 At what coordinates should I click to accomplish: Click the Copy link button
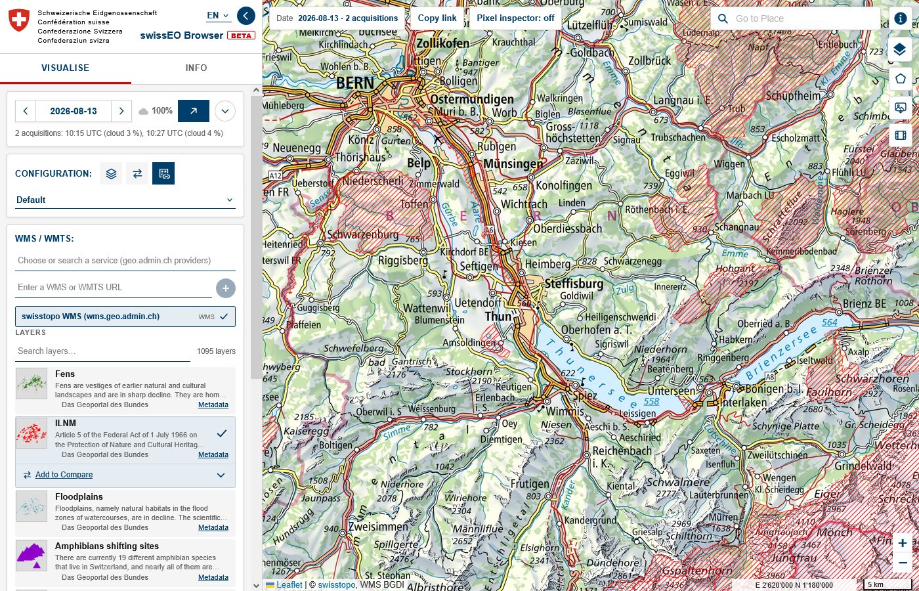point(437,18)
